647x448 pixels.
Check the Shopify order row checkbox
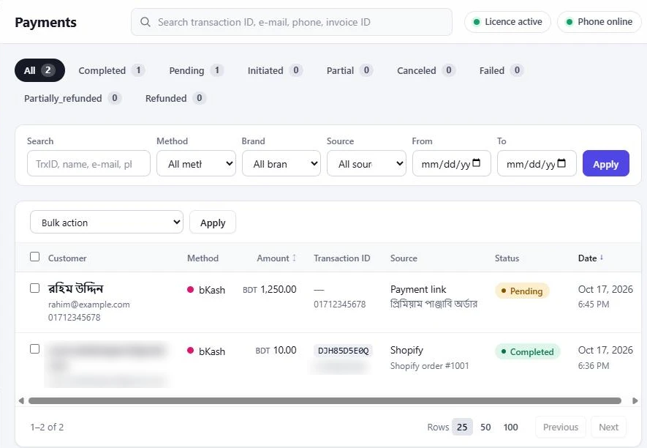pos(34,349)
